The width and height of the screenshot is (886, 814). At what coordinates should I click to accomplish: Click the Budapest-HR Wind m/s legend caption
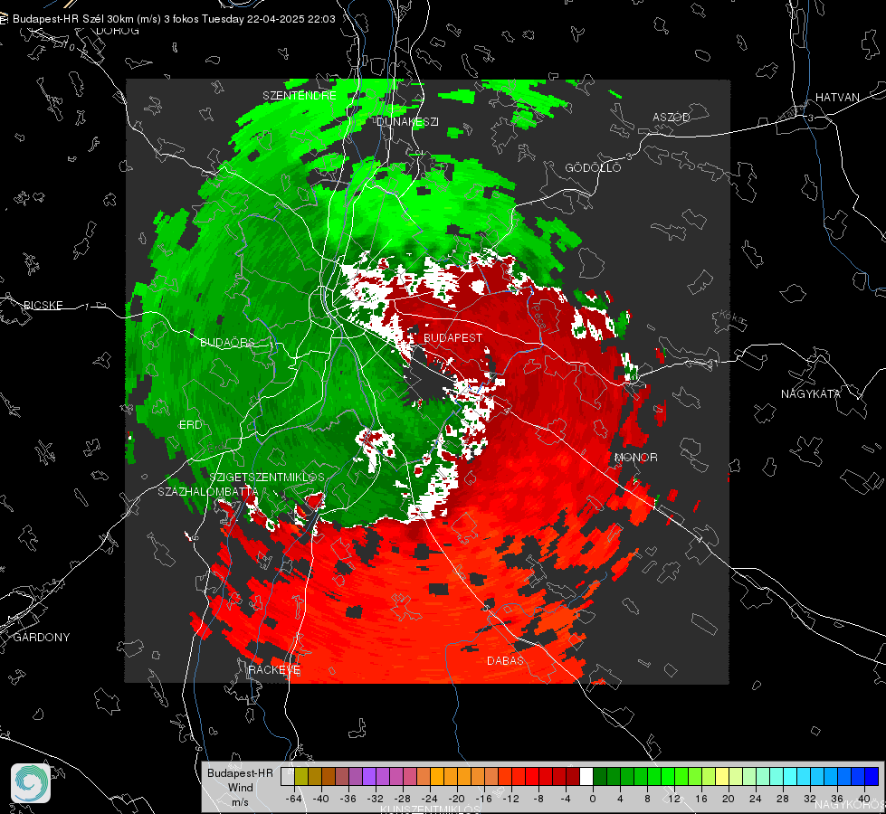[x=240, y=787]
